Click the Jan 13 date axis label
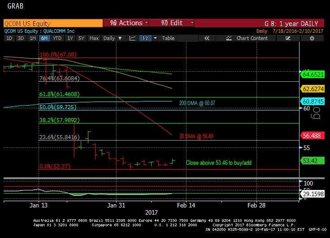Viewport: 330px width, 238px height. [x=39, y=205]
